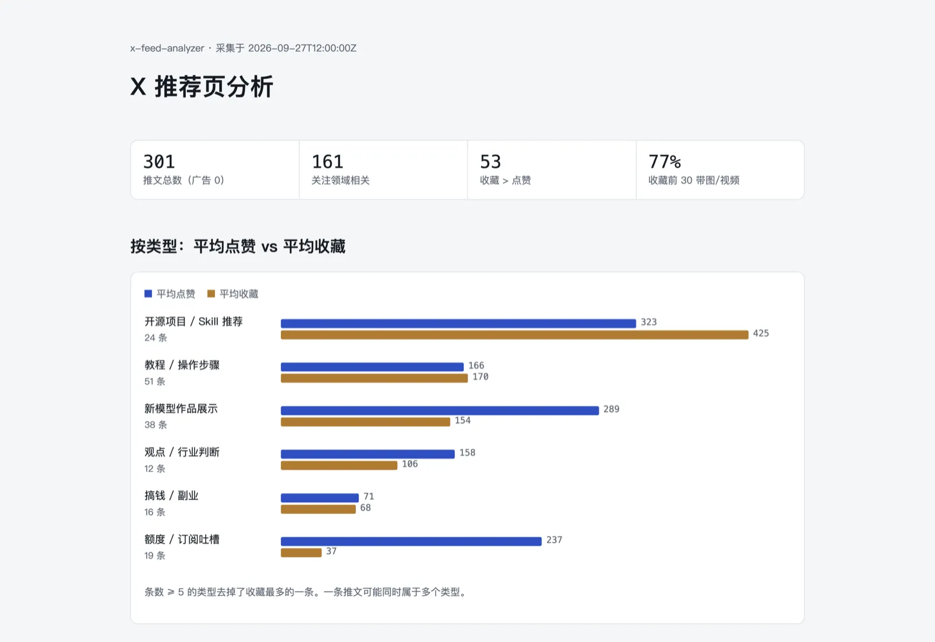935x642 pixels.
Task: Select the 搞钱 / 副业 row label
Action: (171, 496)
